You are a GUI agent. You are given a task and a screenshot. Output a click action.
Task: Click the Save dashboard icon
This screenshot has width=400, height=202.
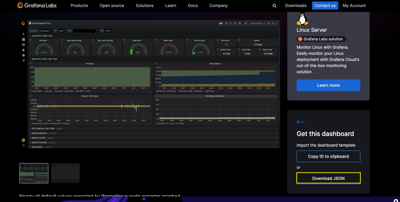[x=235, y=23]
